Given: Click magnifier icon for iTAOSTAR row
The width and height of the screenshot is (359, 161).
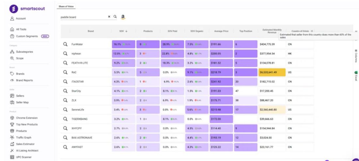Looking at the screenshot, I should tap(65, 81).
